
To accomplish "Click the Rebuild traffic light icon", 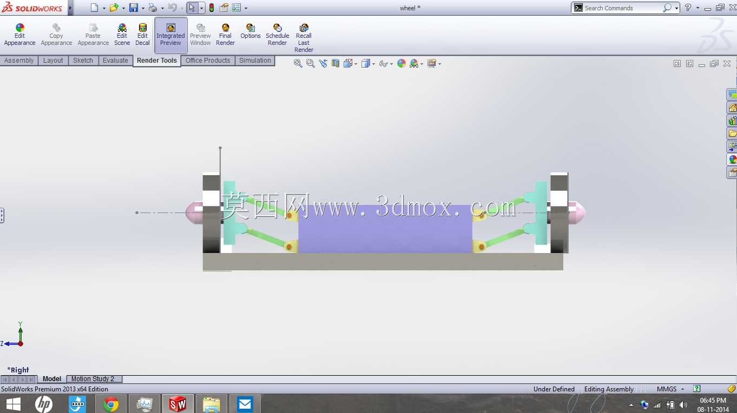I will (211, 8).
